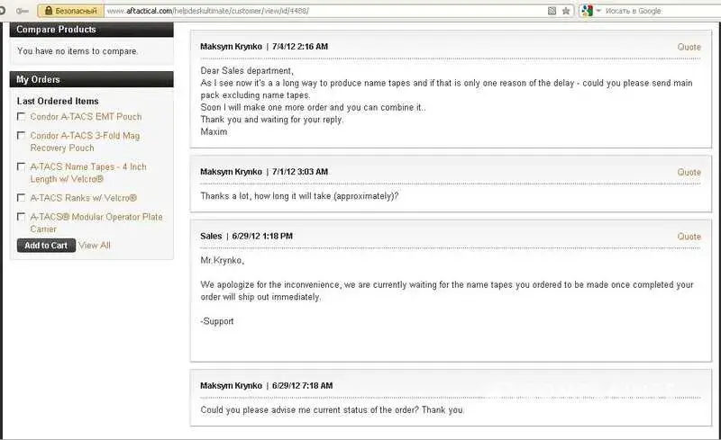Click the RSS feed icon in address bar
The width and height of the screenshot is (721, 440).
click(x=552, y=11)
